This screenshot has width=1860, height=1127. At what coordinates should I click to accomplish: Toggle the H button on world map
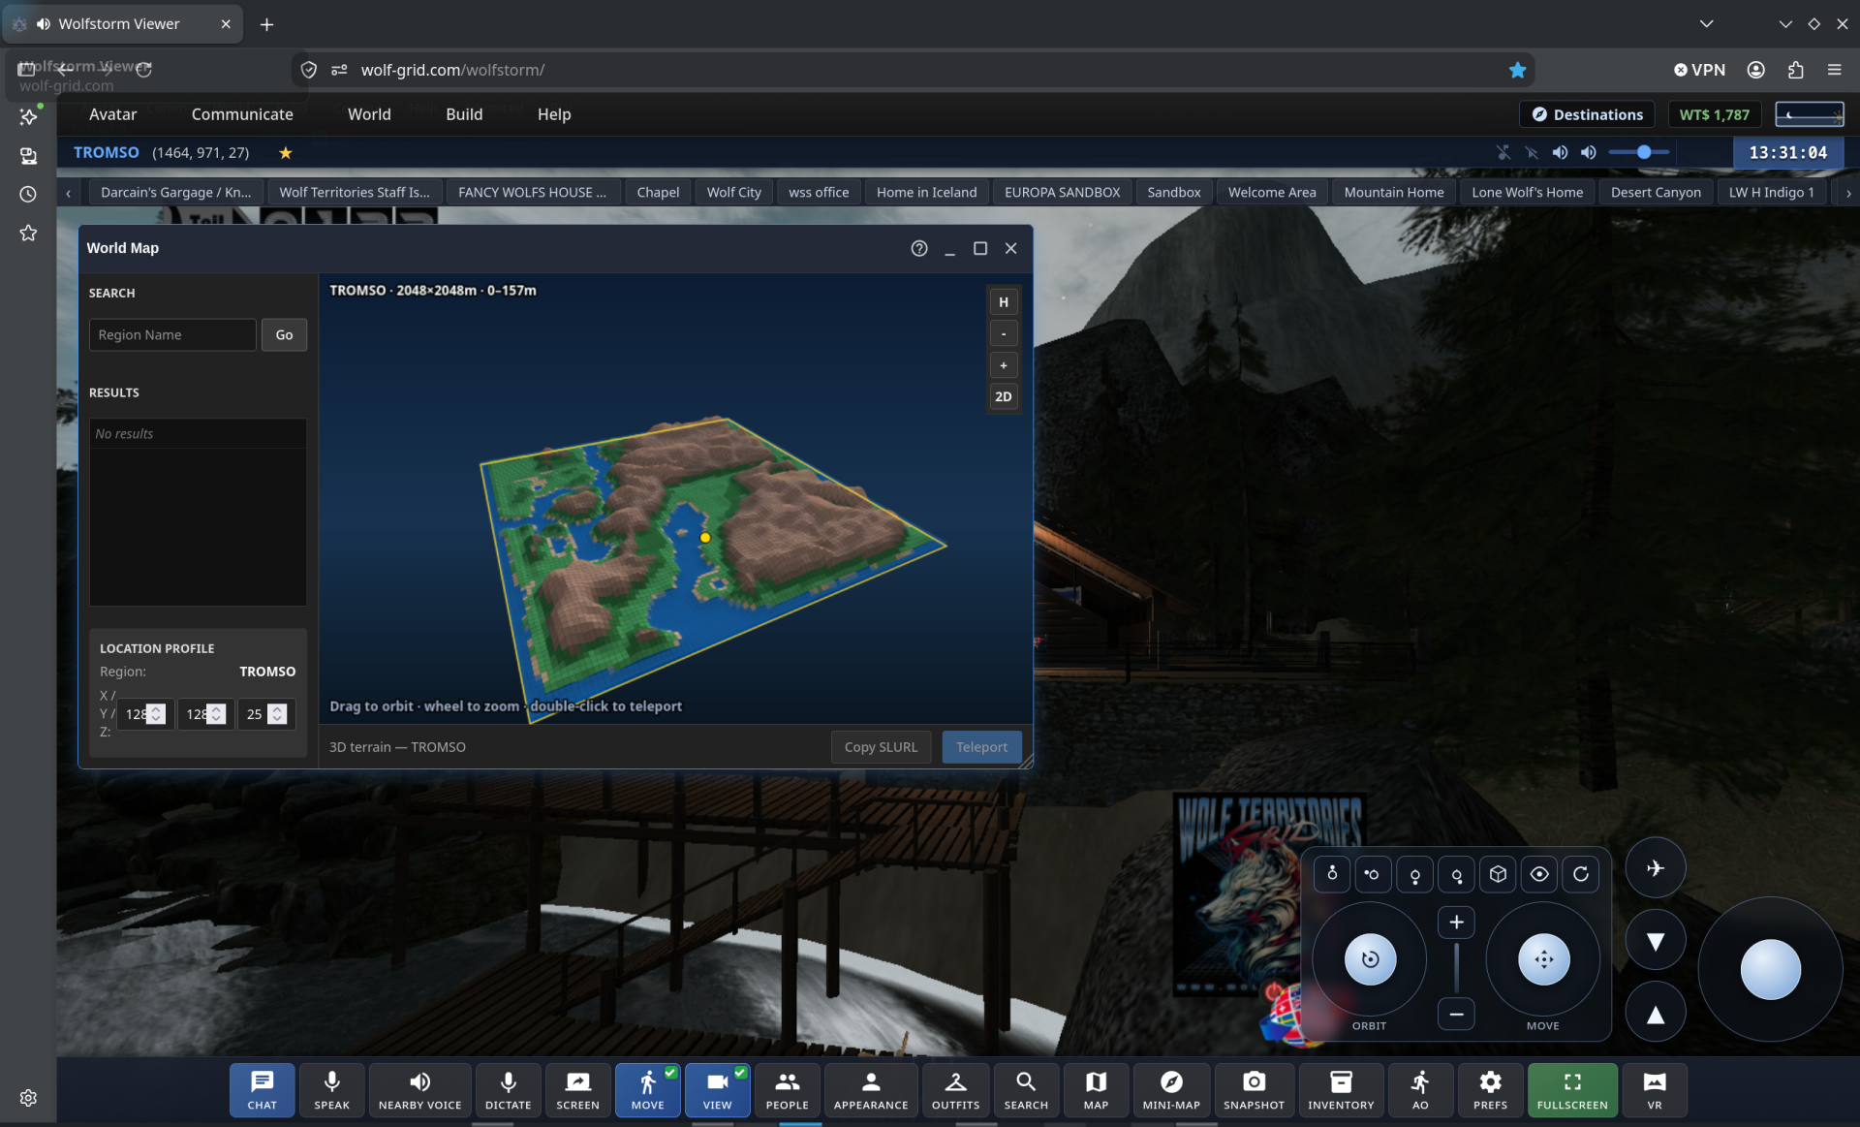[x=1004, y=302]
